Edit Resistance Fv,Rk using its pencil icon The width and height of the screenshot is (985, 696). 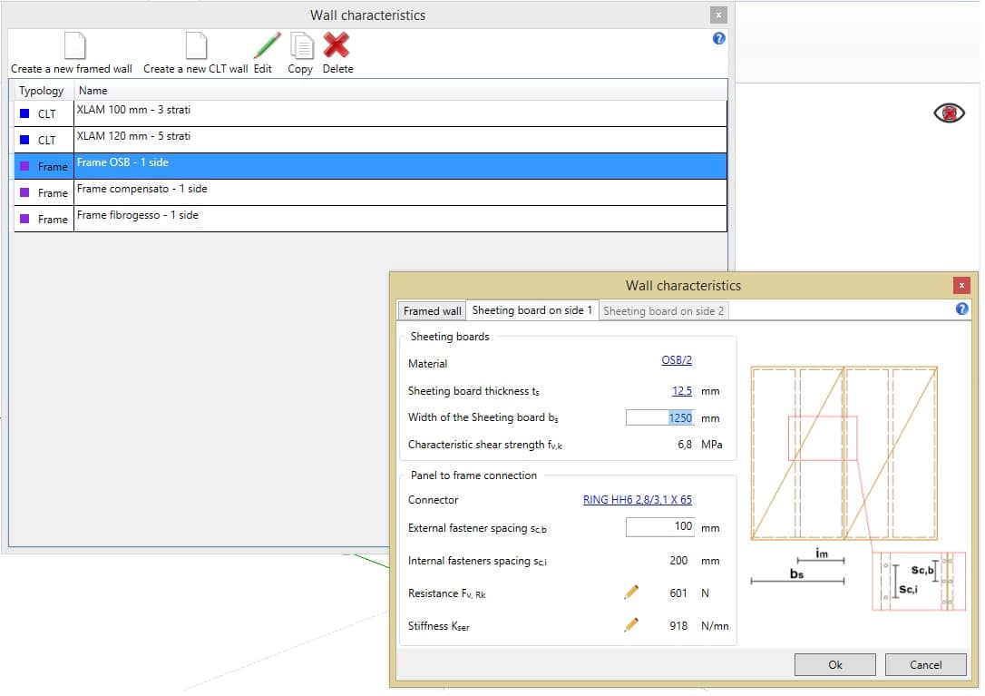pos(631,593)
